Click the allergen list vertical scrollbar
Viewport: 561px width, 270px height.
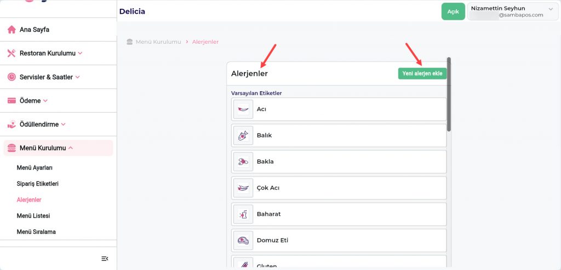click(x=449, y=94)
